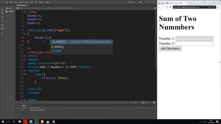Click the red lint error status icon

131,103
